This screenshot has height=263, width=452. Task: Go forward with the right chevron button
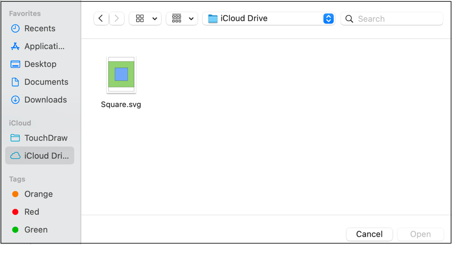point(116,19)
